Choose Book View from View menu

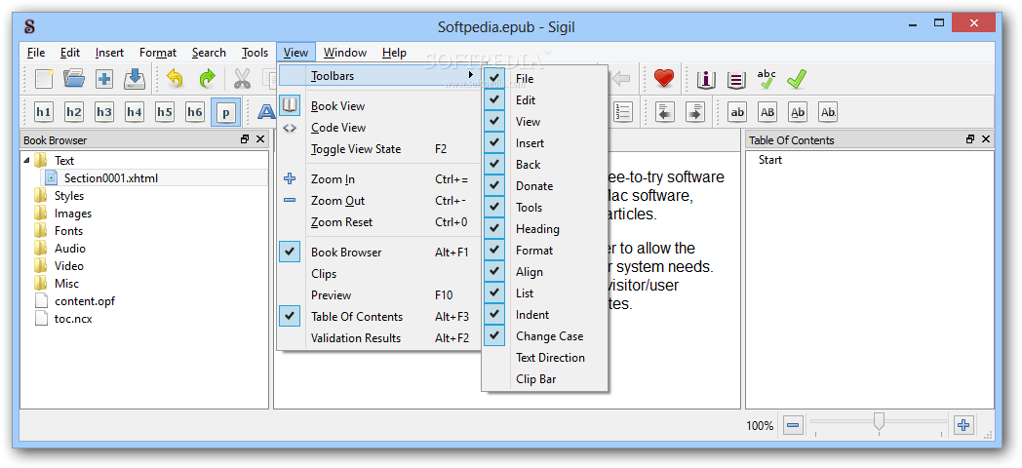coord(378,106)
